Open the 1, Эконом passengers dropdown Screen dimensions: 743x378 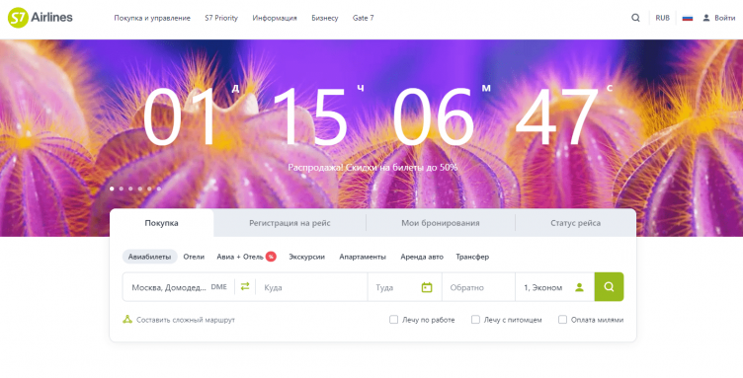[554, 287]
